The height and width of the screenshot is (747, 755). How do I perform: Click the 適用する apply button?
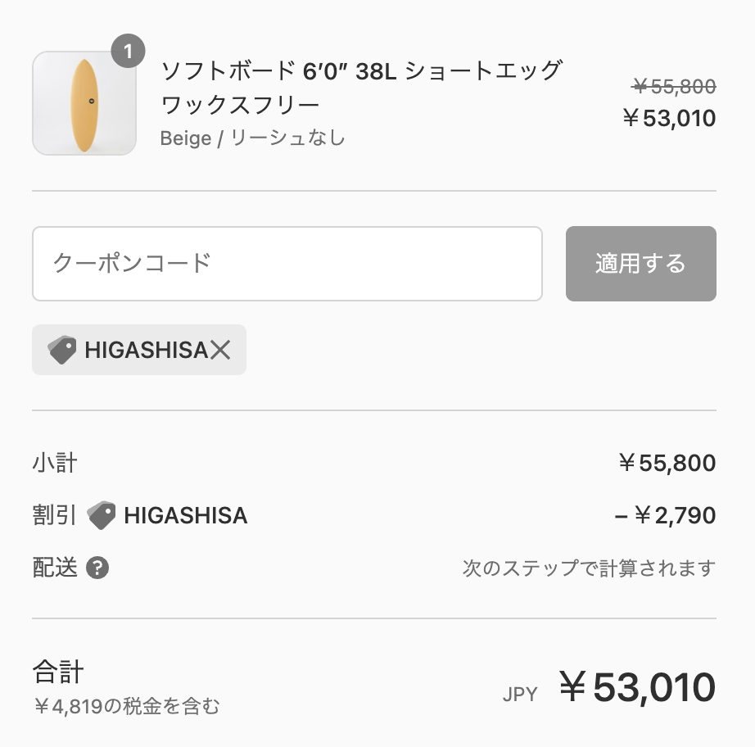641,264
